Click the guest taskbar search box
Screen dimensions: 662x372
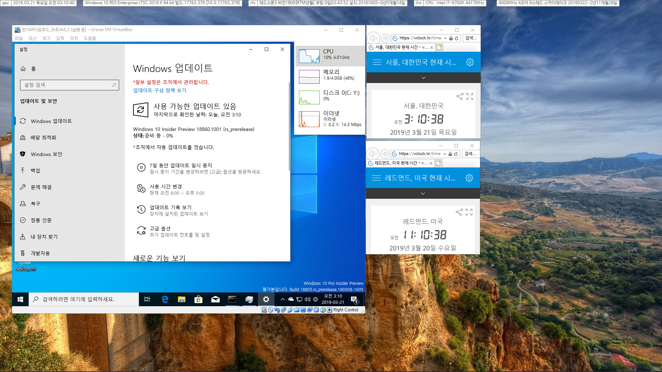click(x=83, y=299)
